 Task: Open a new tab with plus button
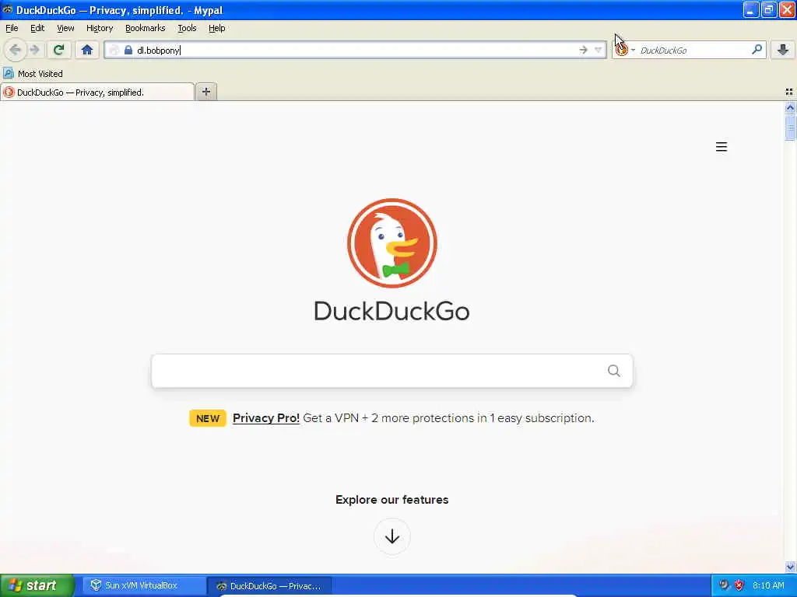pos(205,92)
